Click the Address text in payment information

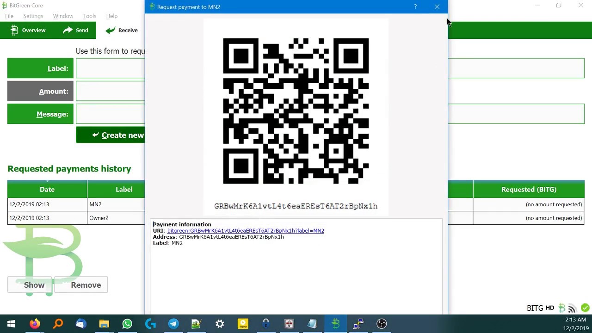coord(231,237)
